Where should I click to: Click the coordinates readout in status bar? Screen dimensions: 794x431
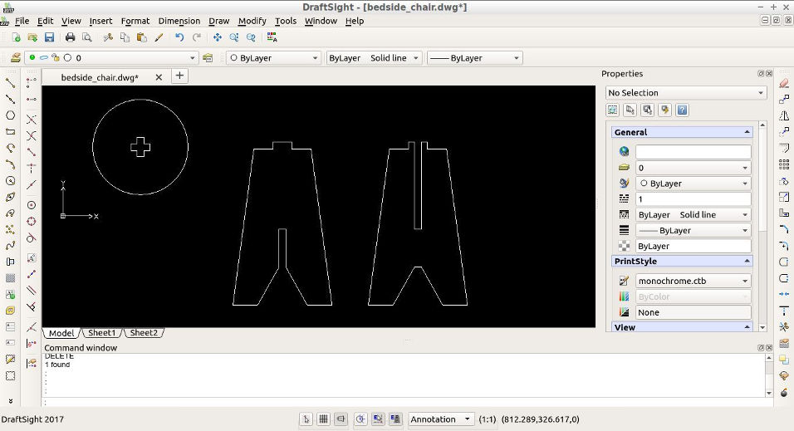541,419
